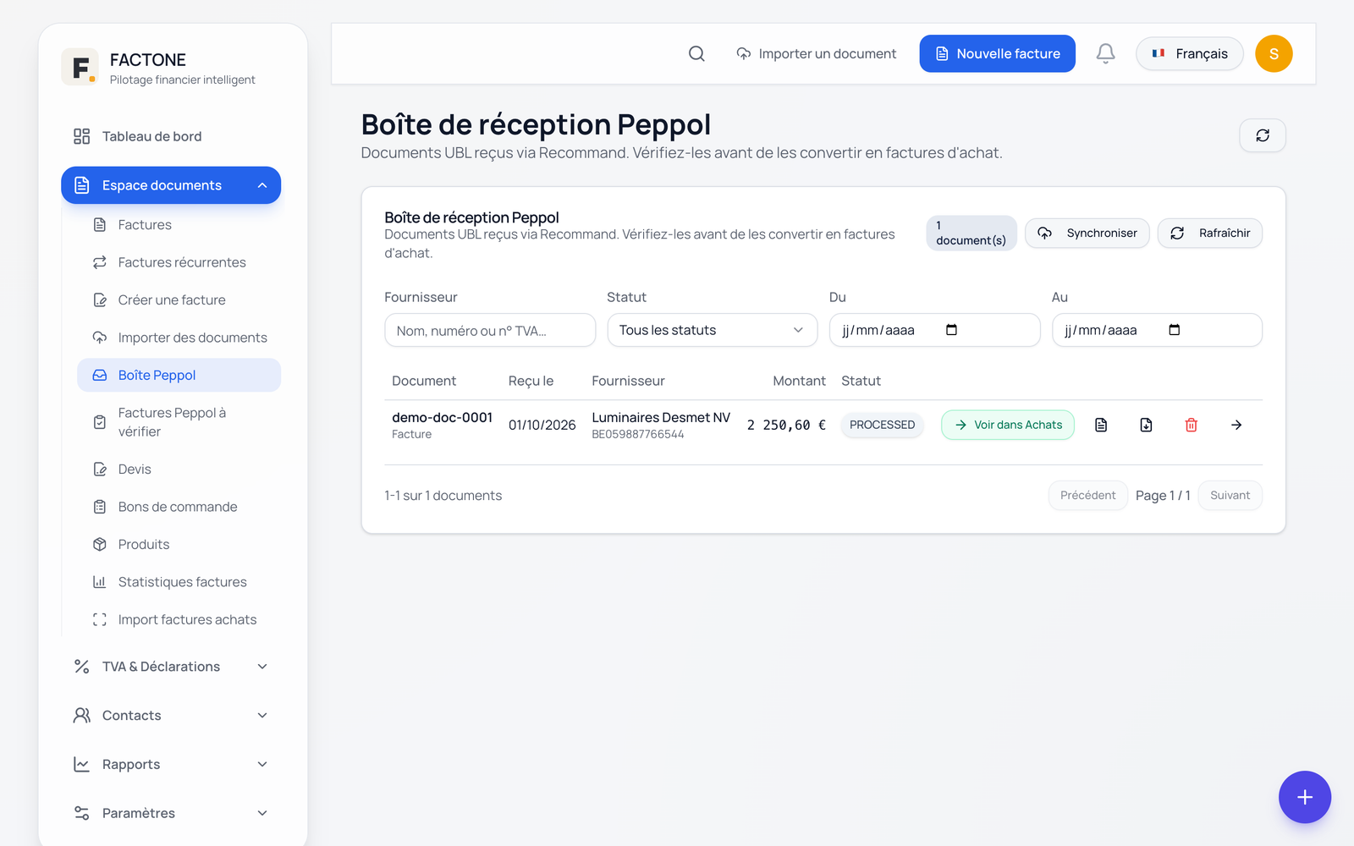Open Importer des documents in sidebar
The width and height of the screenshot is (1354, 846).
[x=179, y=338]
